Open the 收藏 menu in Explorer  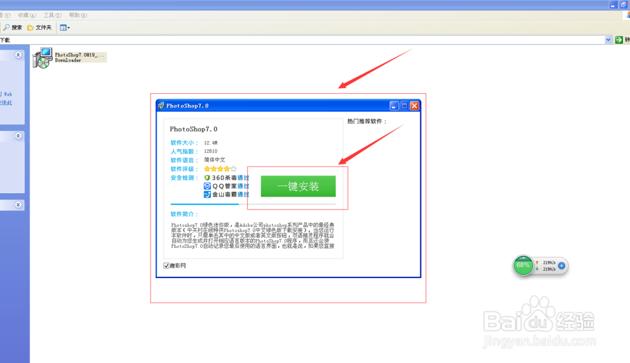pyautogui.click(x=27, y=15)
